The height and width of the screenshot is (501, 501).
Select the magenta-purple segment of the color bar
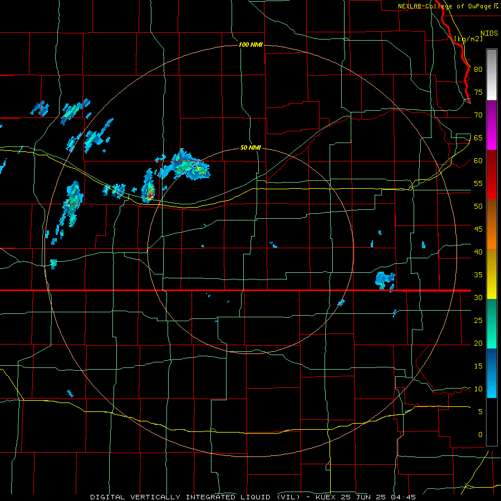tap(492, 125)
